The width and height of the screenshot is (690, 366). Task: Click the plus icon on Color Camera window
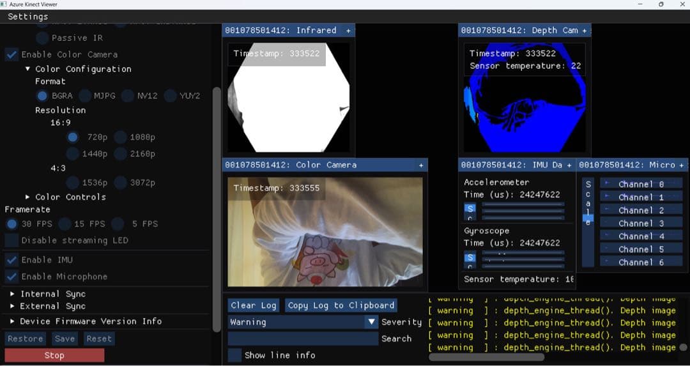coord(421,165)
